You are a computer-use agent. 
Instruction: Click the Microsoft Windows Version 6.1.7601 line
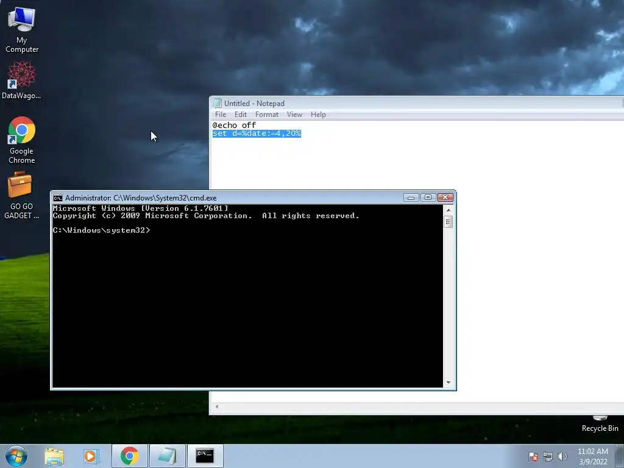141,208
